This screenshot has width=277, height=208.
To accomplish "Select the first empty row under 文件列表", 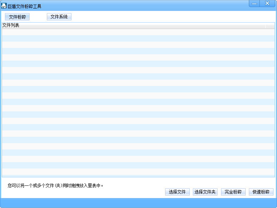I will tap(138, 32).
